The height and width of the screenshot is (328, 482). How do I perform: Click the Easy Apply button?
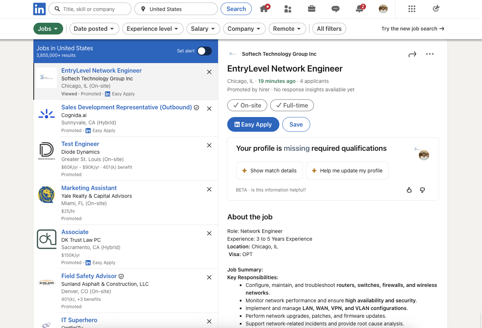(x=253, y=124)
